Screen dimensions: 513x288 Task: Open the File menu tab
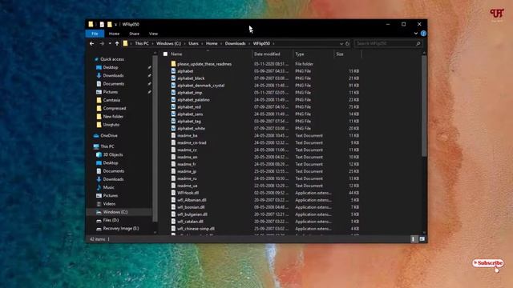point(95,34)
